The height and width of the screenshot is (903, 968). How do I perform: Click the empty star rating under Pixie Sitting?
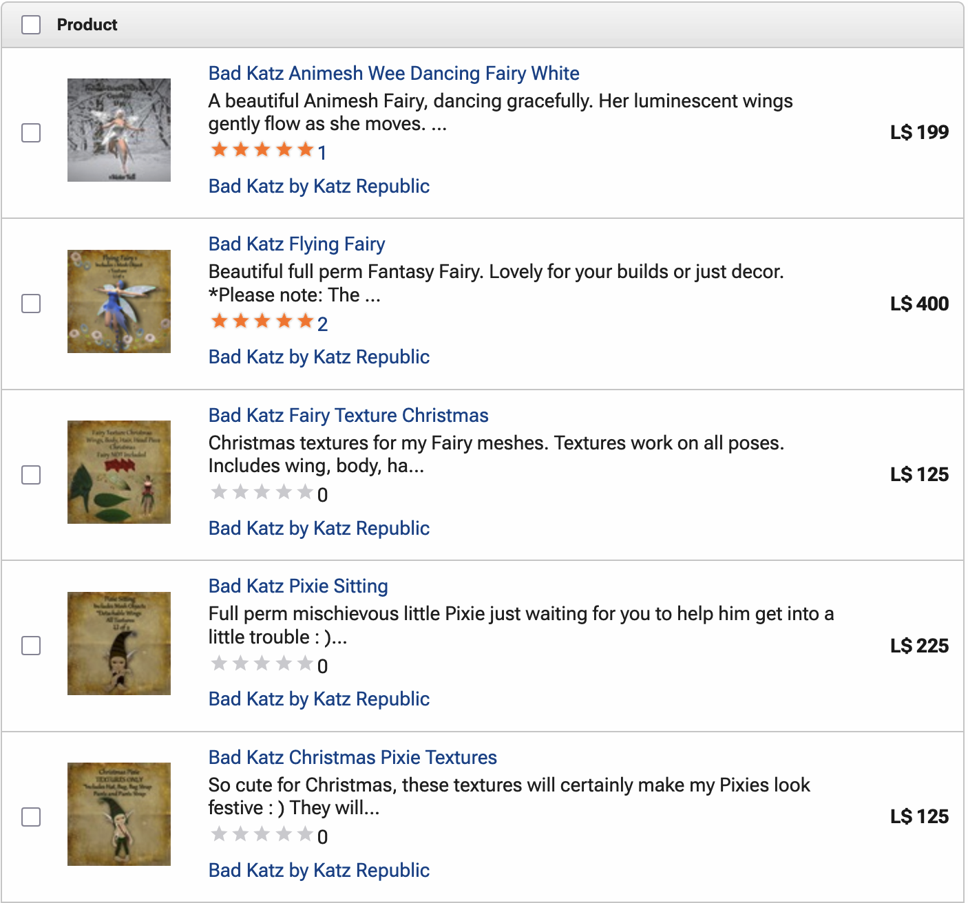pos(262,663)
